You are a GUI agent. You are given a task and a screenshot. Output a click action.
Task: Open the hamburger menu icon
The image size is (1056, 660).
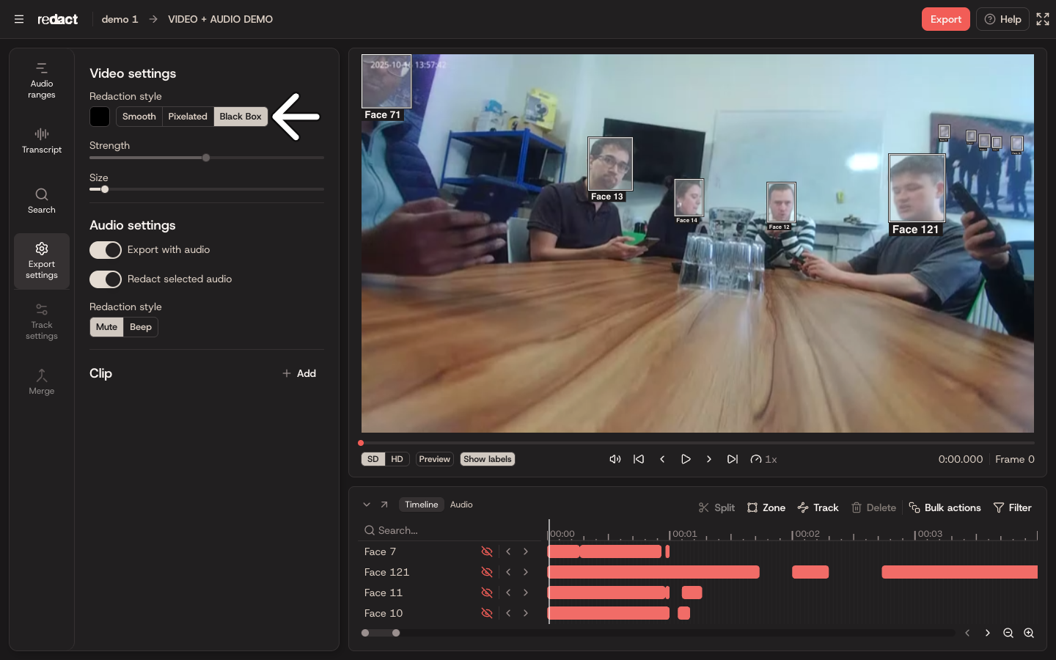tap(19, 19)
